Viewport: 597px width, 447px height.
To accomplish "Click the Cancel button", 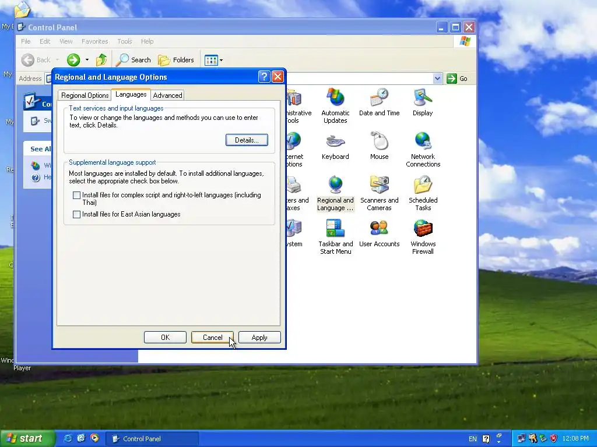I will tap(212, 338).
